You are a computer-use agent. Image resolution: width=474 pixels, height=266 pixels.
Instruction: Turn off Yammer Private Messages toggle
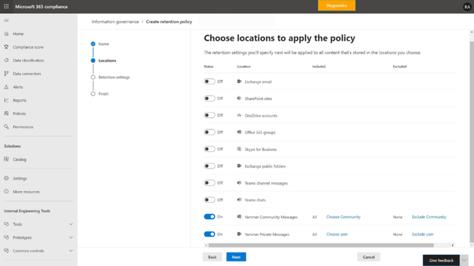tap(209, 234)
